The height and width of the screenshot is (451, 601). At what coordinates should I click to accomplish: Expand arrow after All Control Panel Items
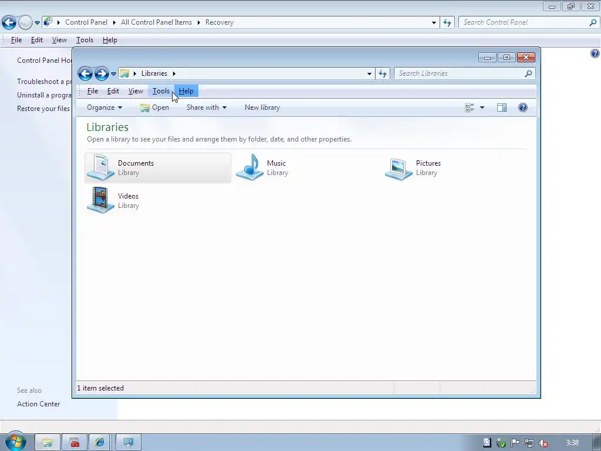(x=198, y=22)
